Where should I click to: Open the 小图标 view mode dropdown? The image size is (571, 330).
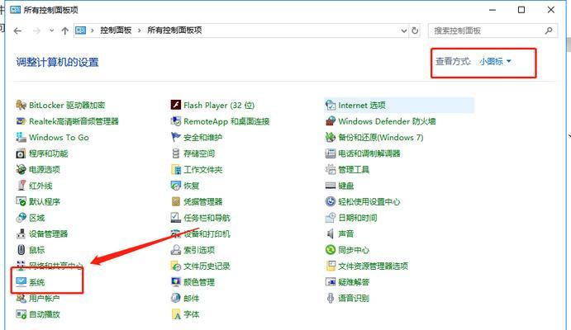495,61
